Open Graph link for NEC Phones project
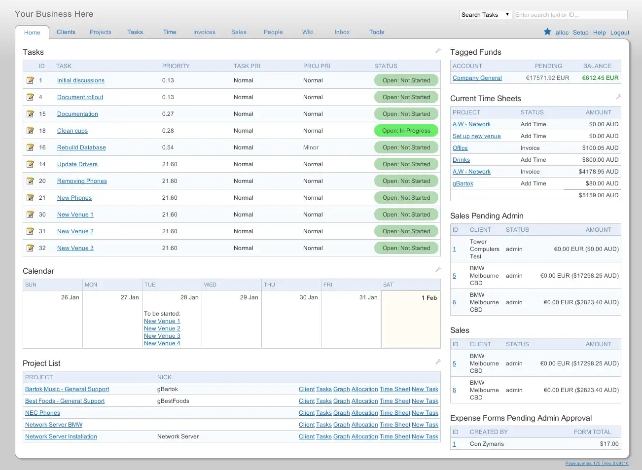 pyautogui.click(x=341, y=413)
